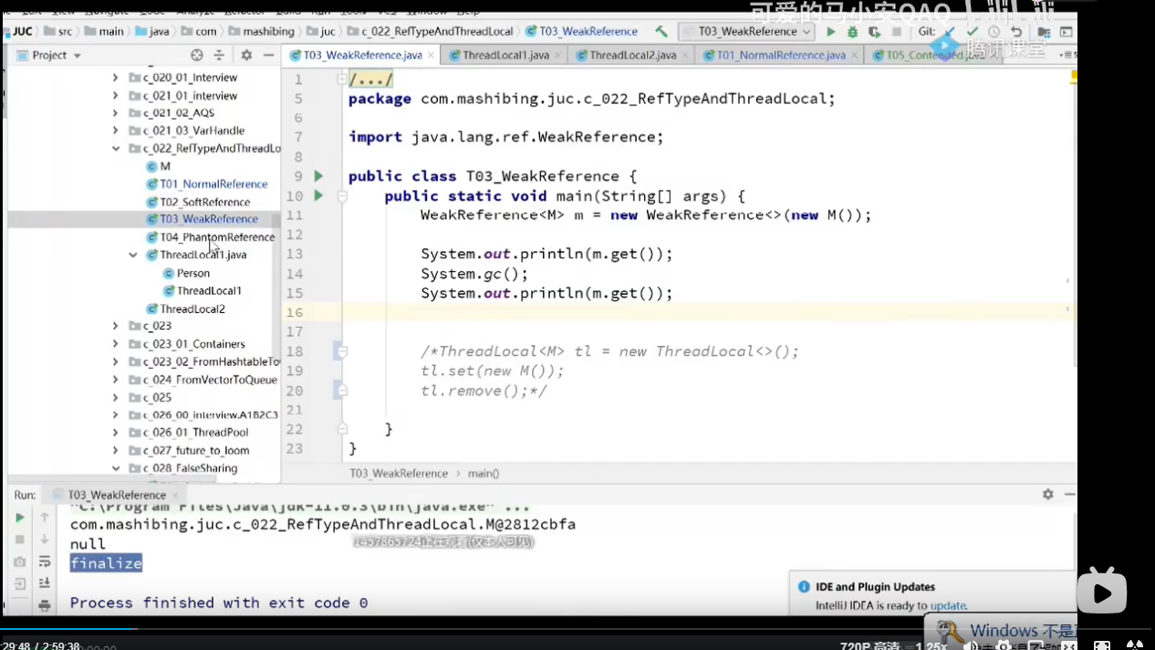1155x650 pixels.
Task: Unfold the collapsed comment on line 1
Action: click(x=342, y=79)
